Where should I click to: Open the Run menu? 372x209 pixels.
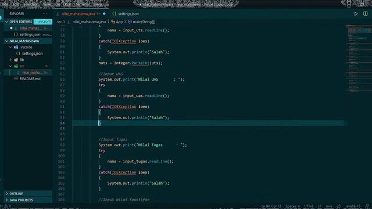67,4
